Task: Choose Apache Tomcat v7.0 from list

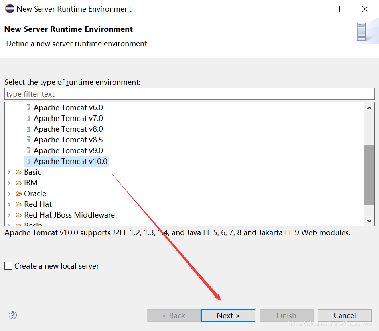Action: coord(68,118)
